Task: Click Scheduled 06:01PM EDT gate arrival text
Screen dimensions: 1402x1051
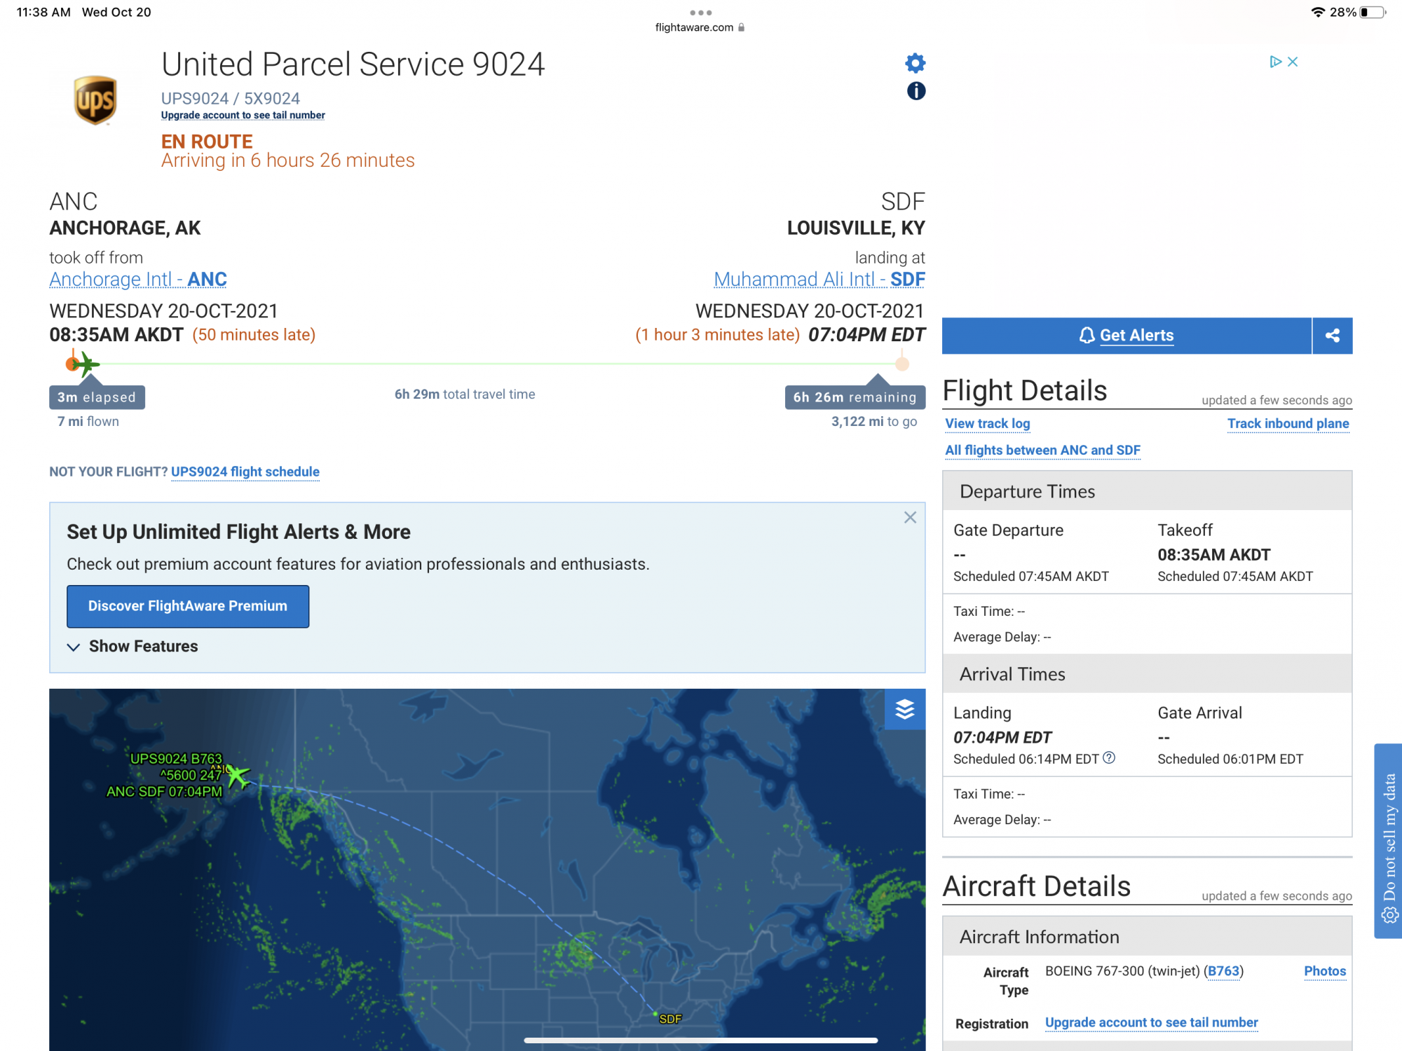Action: point(1230,759)
